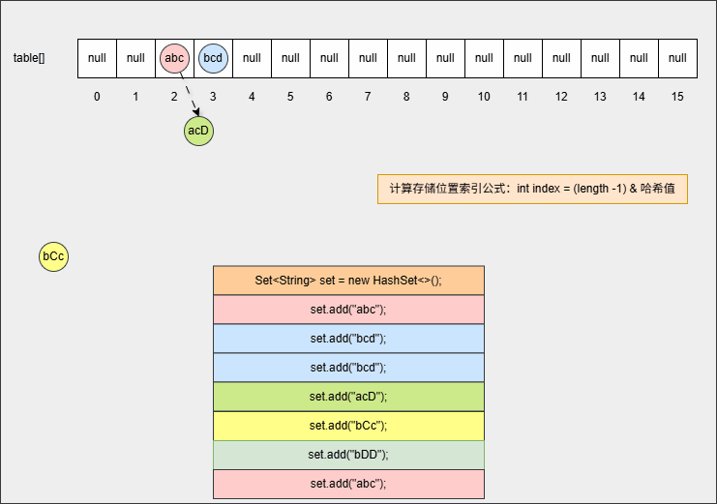Select the green set.add("acD") row
717x504 pixels.
tap(348, 397)
